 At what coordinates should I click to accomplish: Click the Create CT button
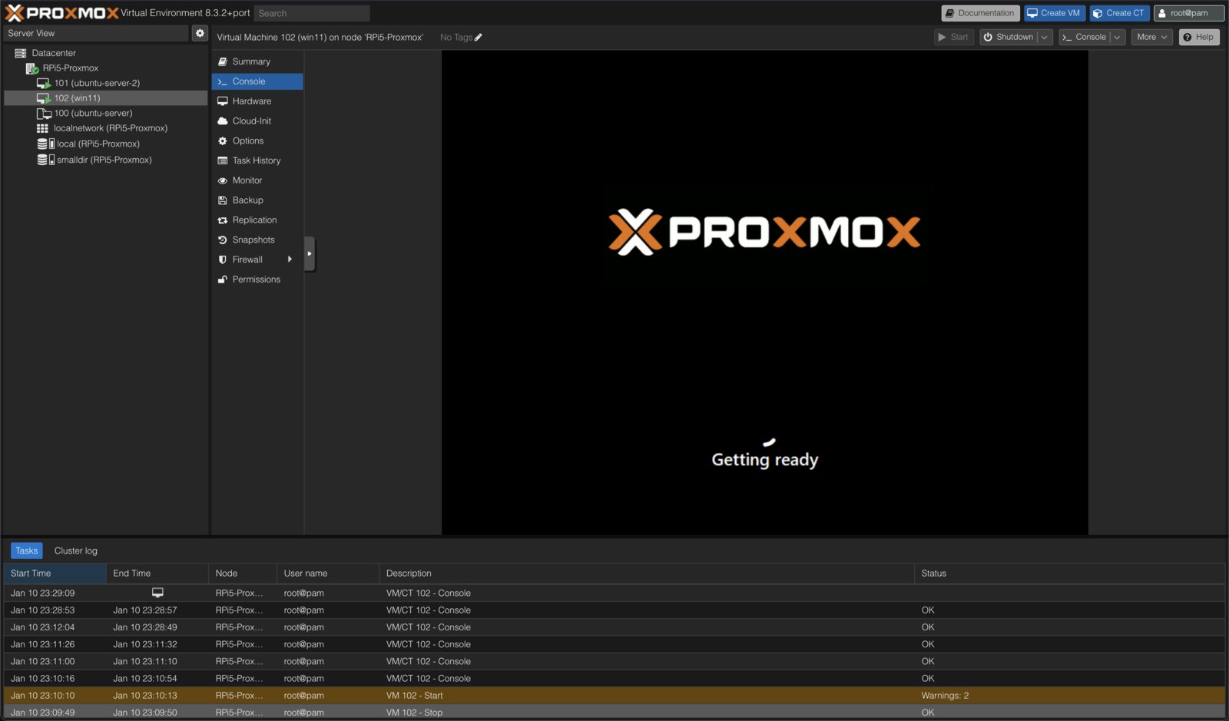point(1119,13)
